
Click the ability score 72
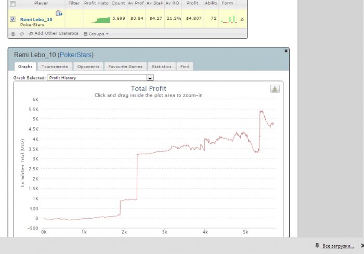tap(214, 18)
